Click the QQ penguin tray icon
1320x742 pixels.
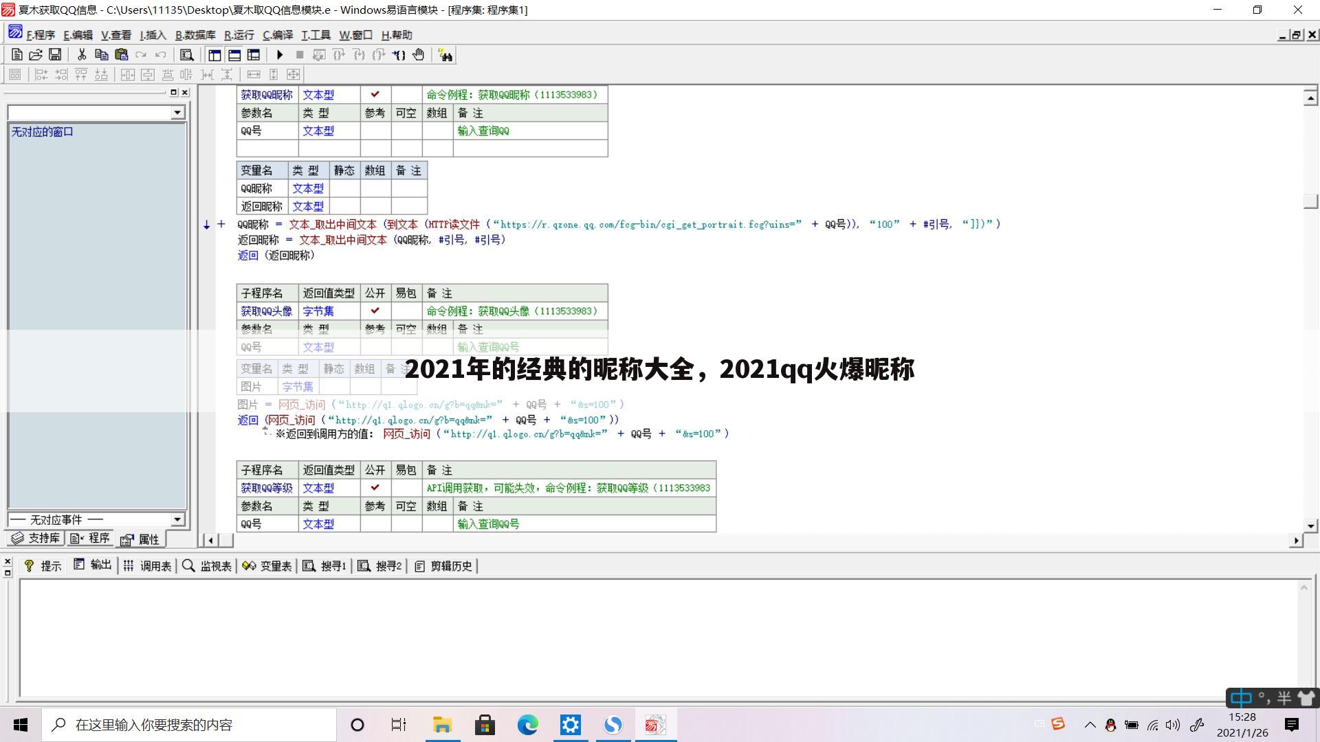click(x=1110, y=725)
